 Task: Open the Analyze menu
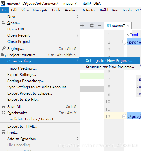tap(71, 10)
